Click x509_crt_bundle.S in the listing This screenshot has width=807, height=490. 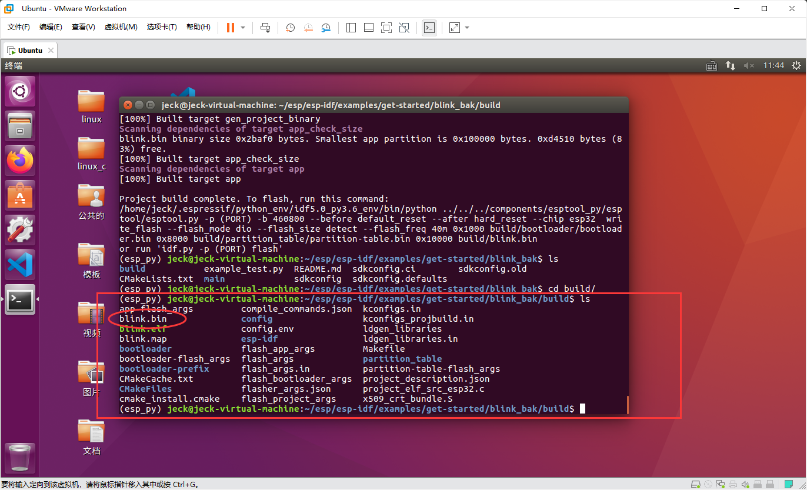408,399
